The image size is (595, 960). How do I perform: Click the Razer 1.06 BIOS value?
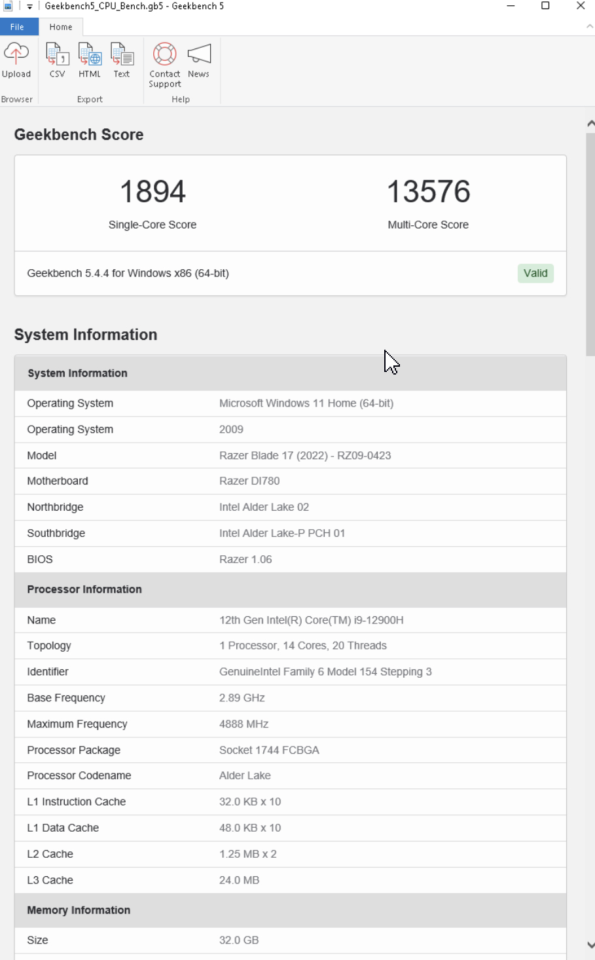click(245, 559)
